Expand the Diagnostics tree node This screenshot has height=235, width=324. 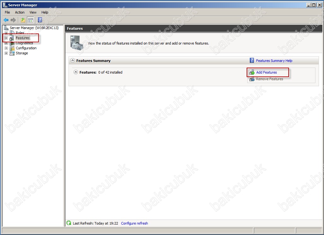click(6, 43)
